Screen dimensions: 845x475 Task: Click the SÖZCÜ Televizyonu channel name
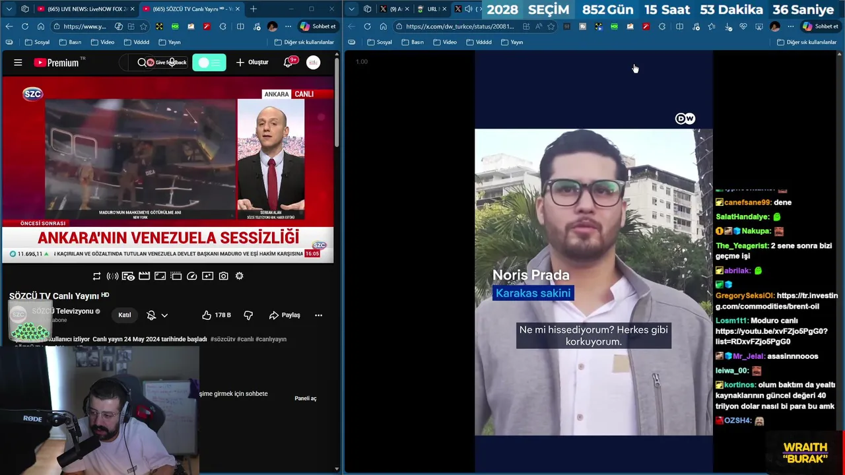63,311
